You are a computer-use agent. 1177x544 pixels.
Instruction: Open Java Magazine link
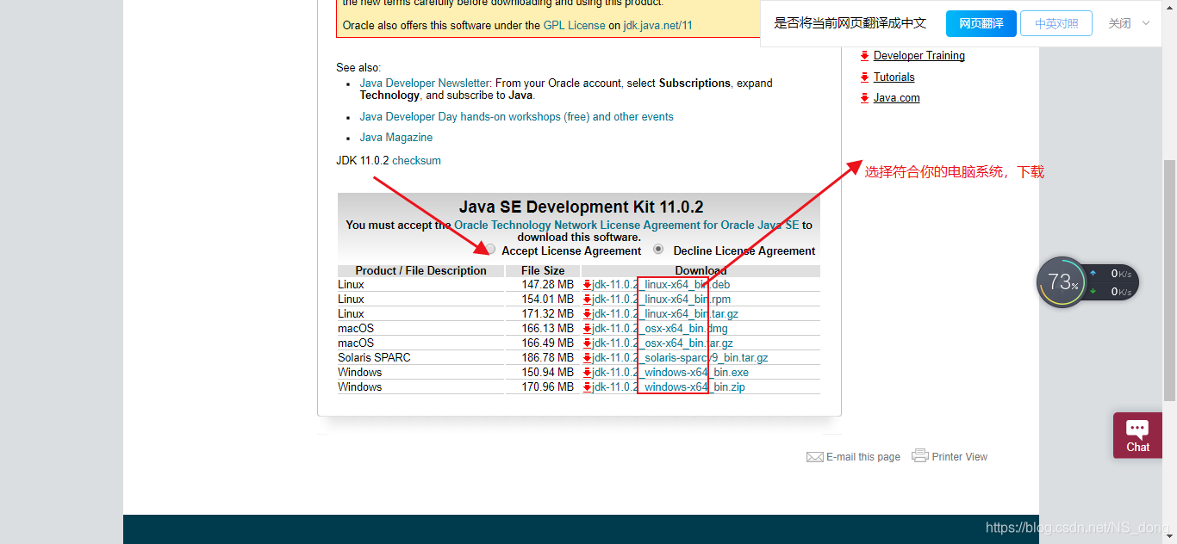coord(396,138)
